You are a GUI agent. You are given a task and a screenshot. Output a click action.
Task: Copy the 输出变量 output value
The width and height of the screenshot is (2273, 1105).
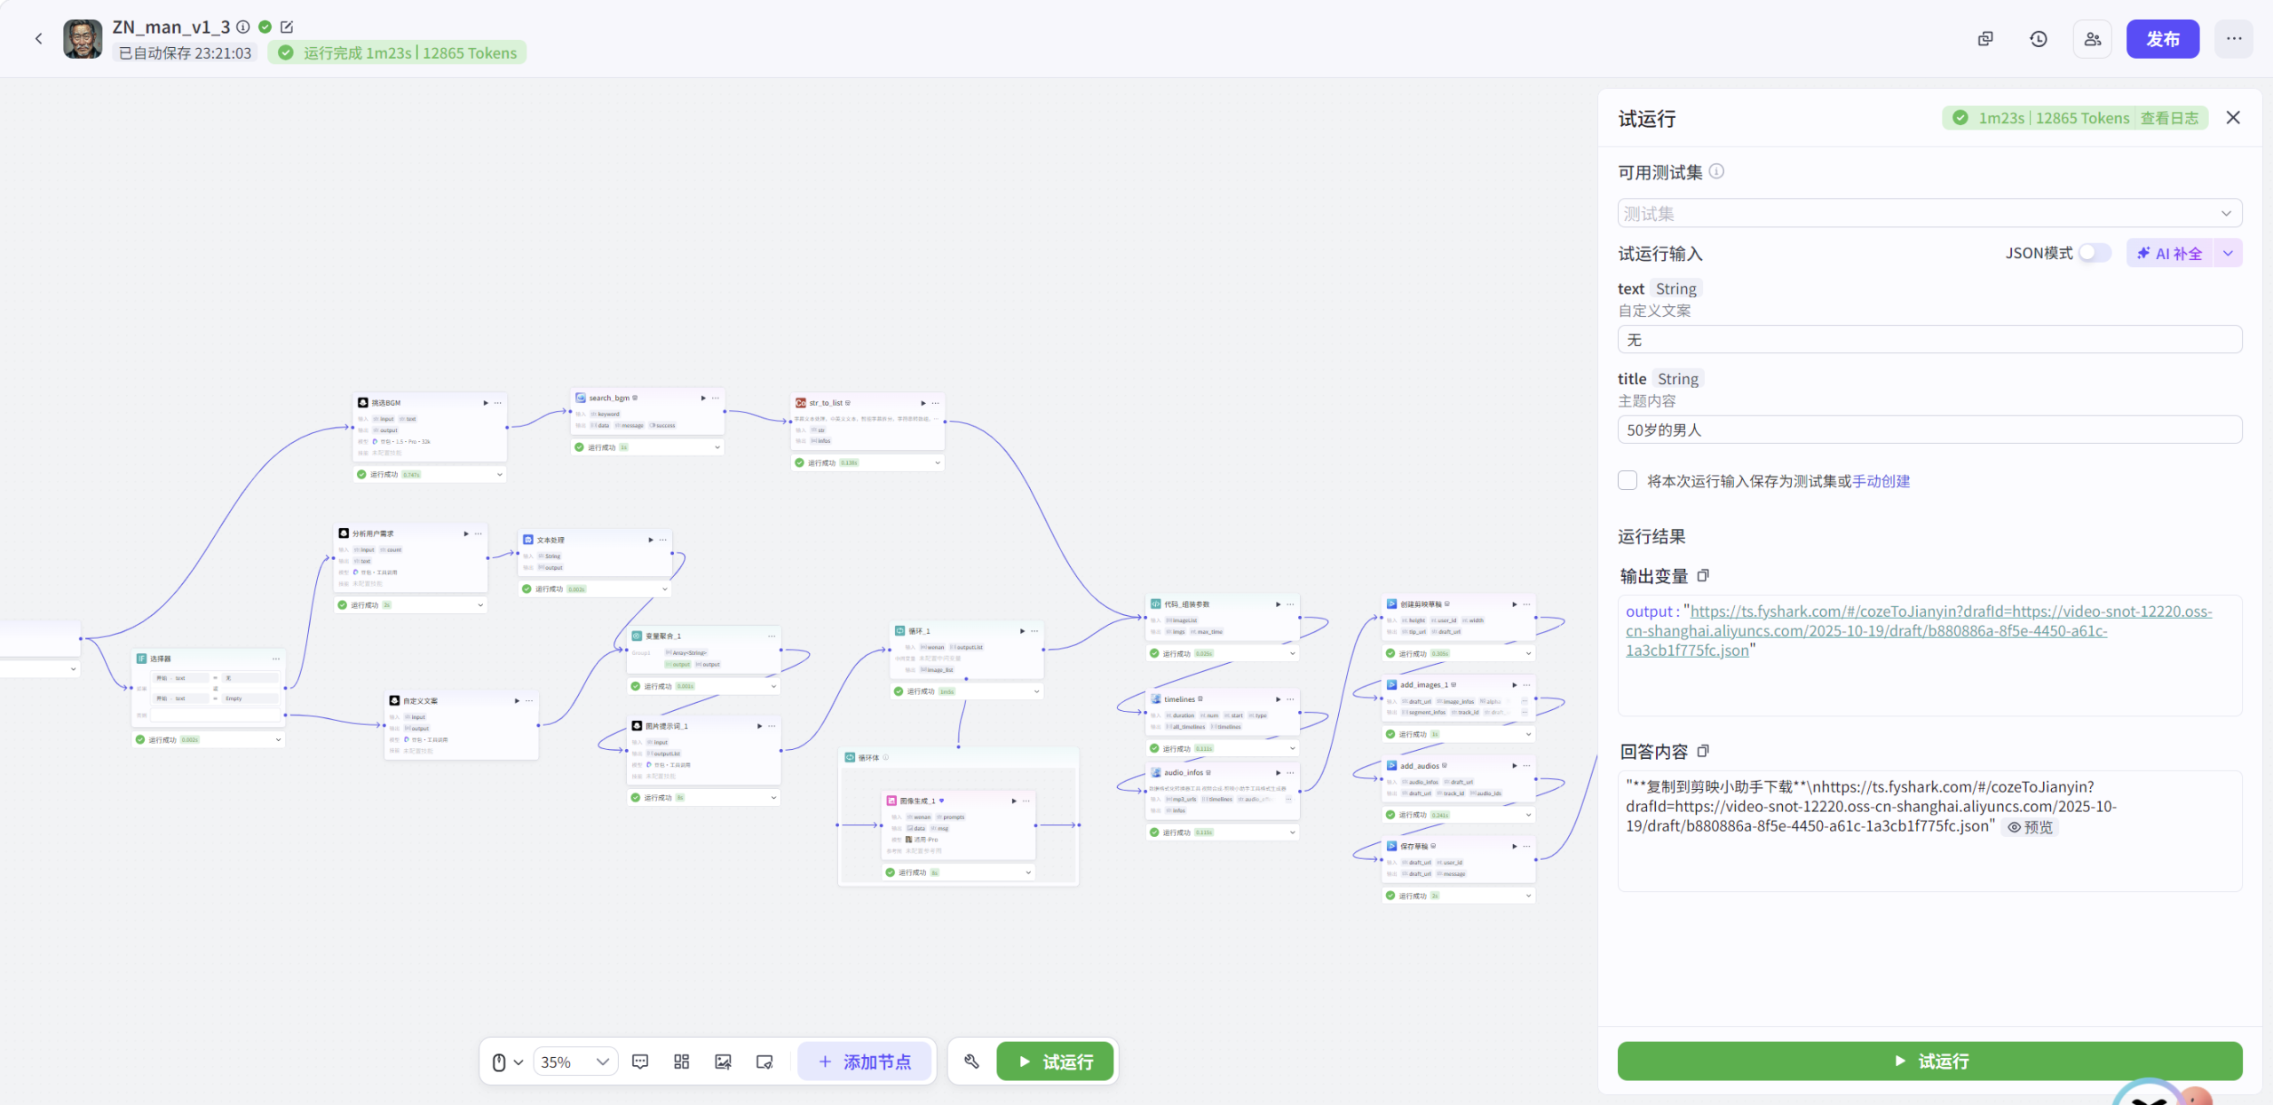[x=1703, y=576]
